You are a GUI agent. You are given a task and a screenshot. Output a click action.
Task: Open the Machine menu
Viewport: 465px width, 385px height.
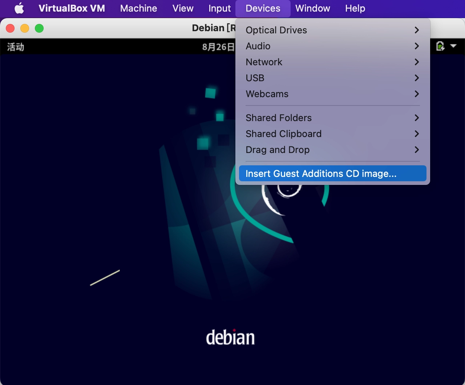click(138, 8)
